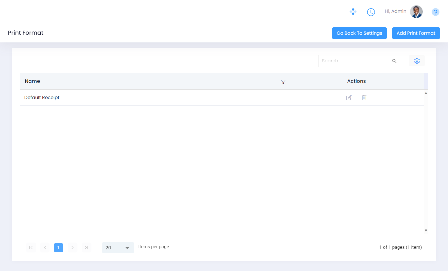Screen dimensions: 448x271
Task: Click the search magnifier icon
Action: click(394, 61)
